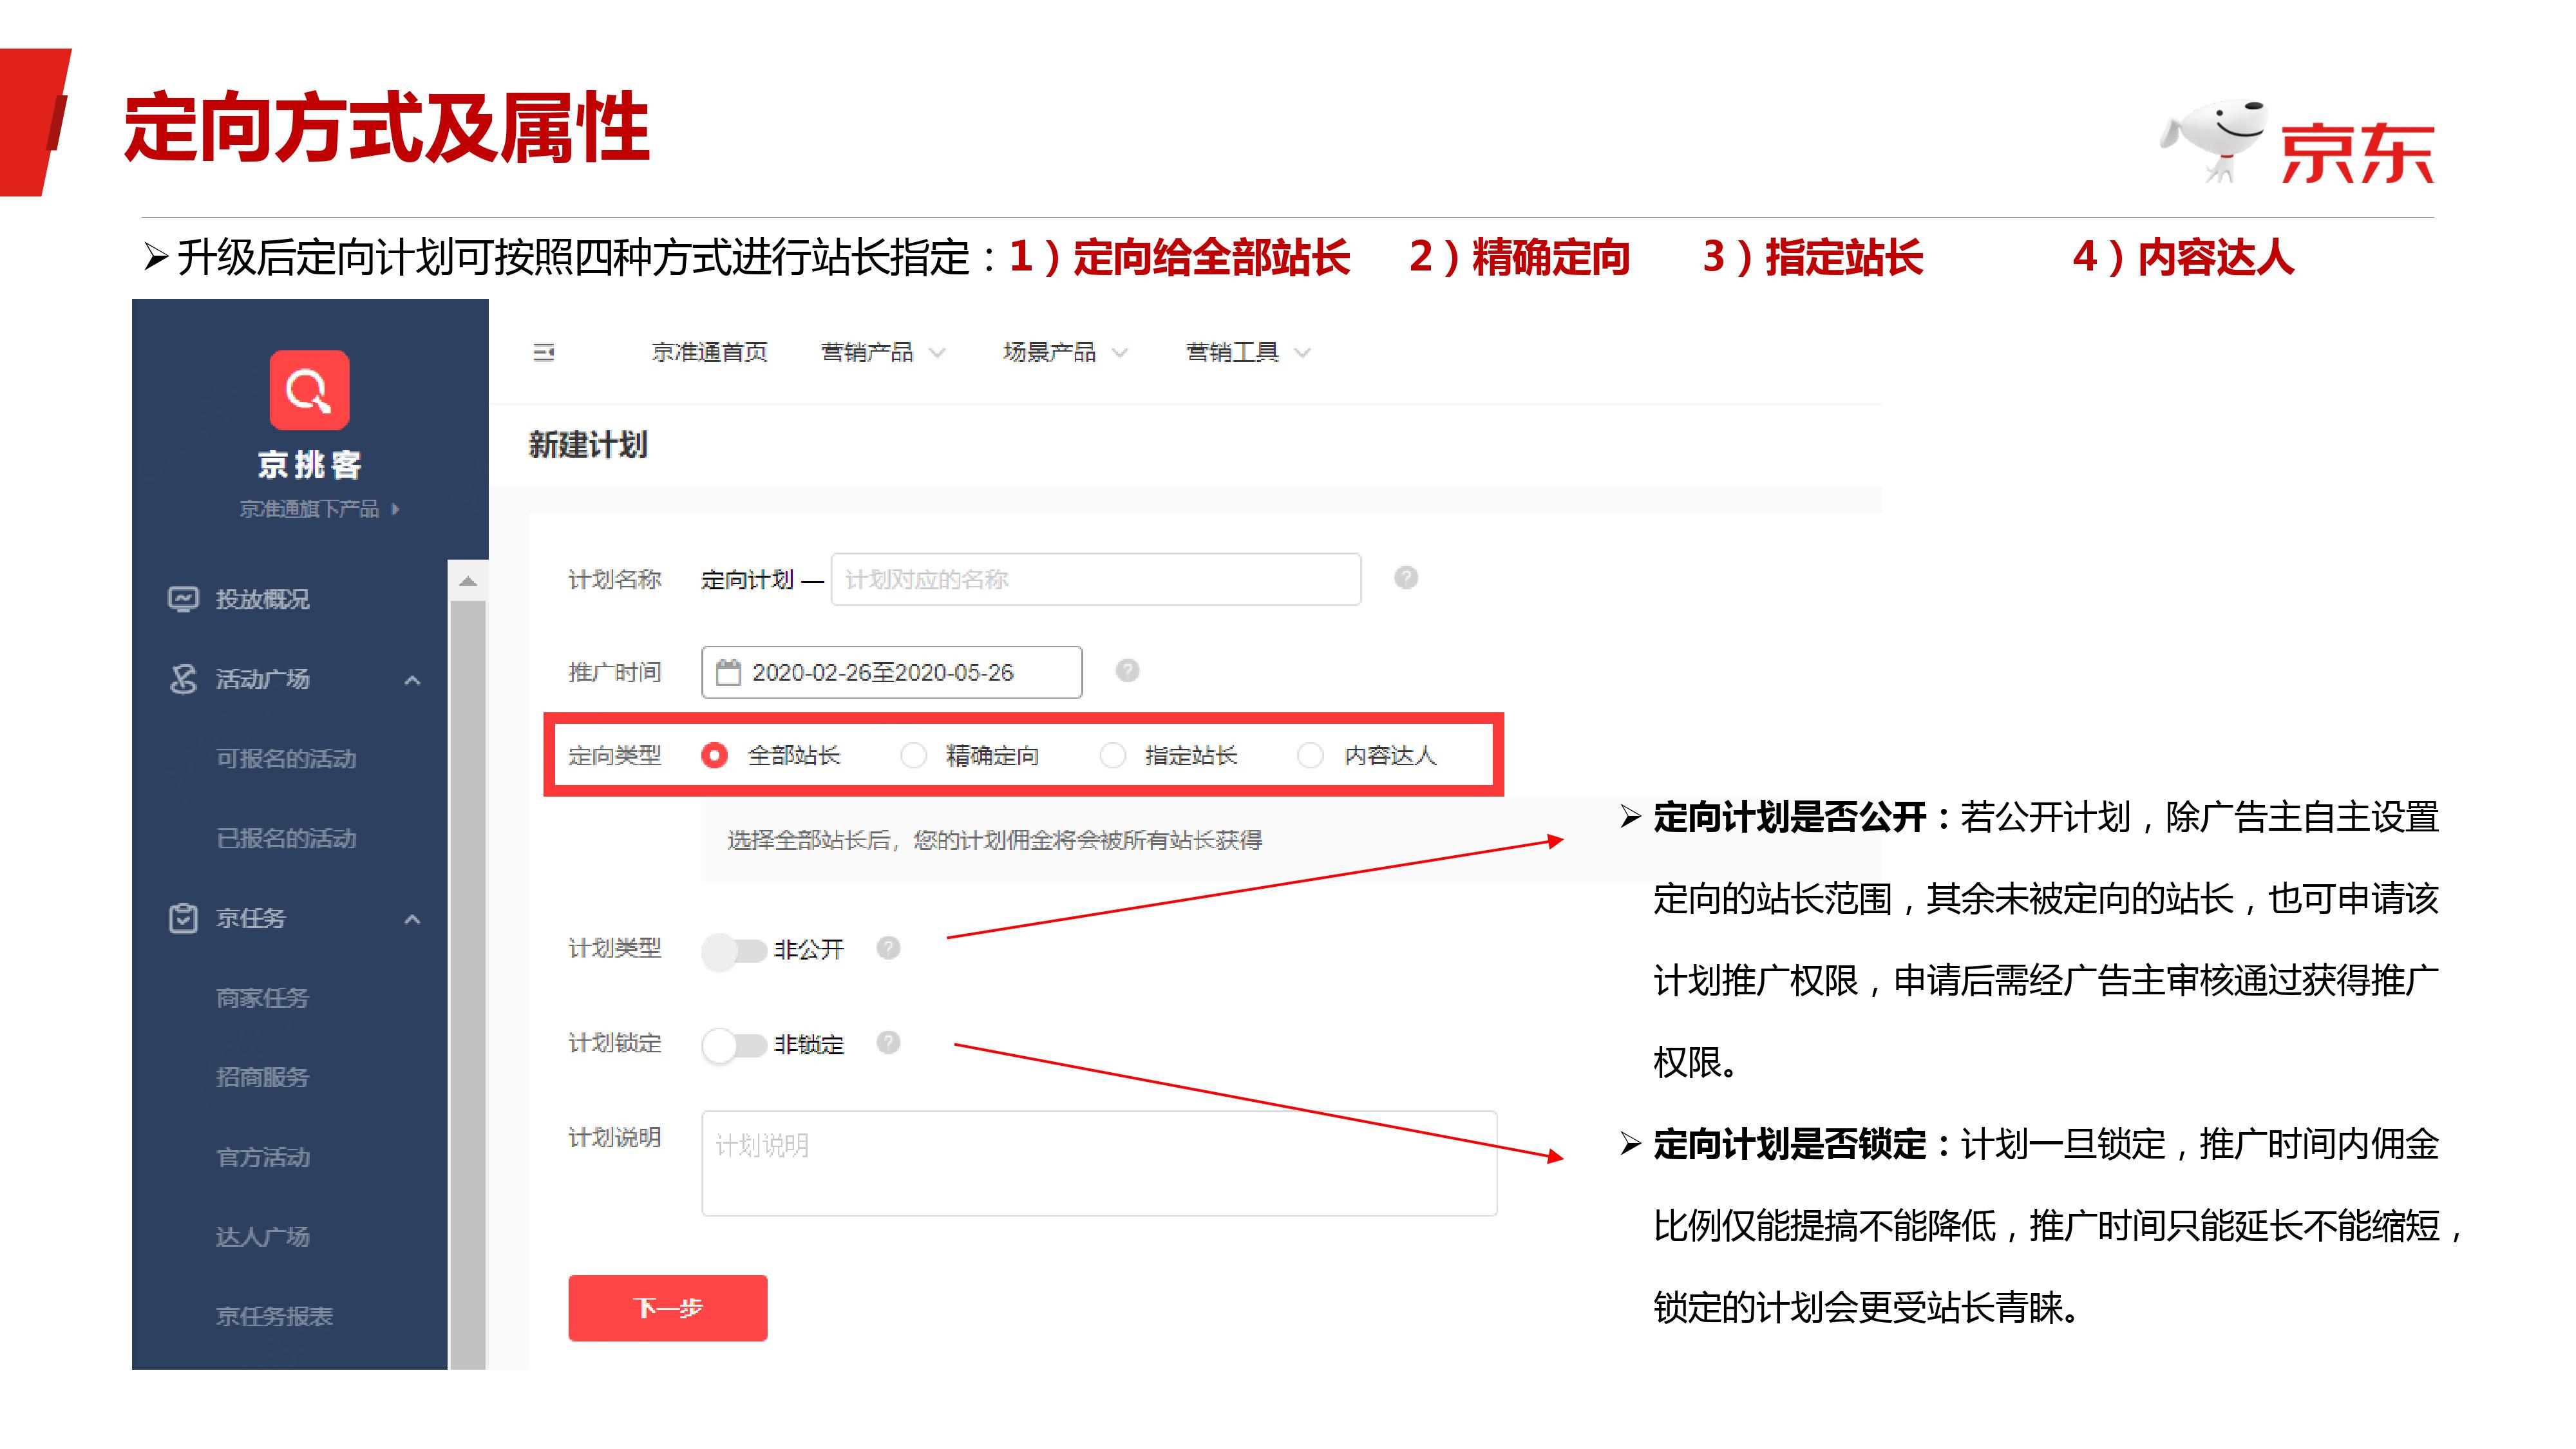
Task: Click the sidebar vertical scrollbar track
Action: 468,984
